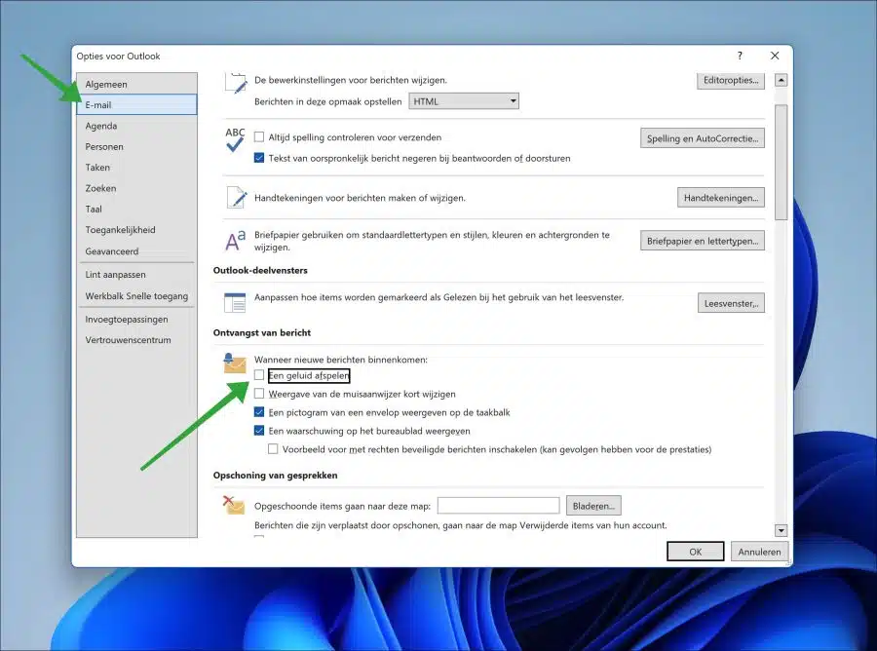
Task: Select the Algemeen category
Action: coord(136,84)
